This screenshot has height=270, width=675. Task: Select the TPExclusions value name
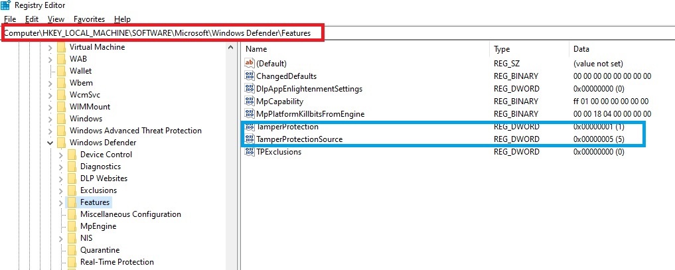click(x=279, y=152)
